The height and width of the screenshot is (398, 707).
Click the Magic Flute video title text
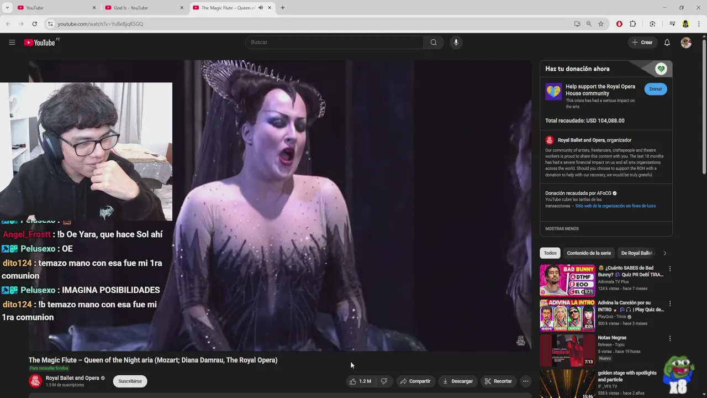153,360
